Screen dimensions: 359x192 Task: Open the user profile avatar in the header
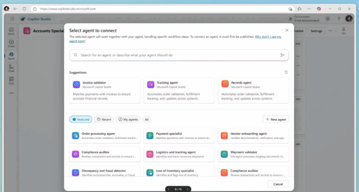pos(349,19)
